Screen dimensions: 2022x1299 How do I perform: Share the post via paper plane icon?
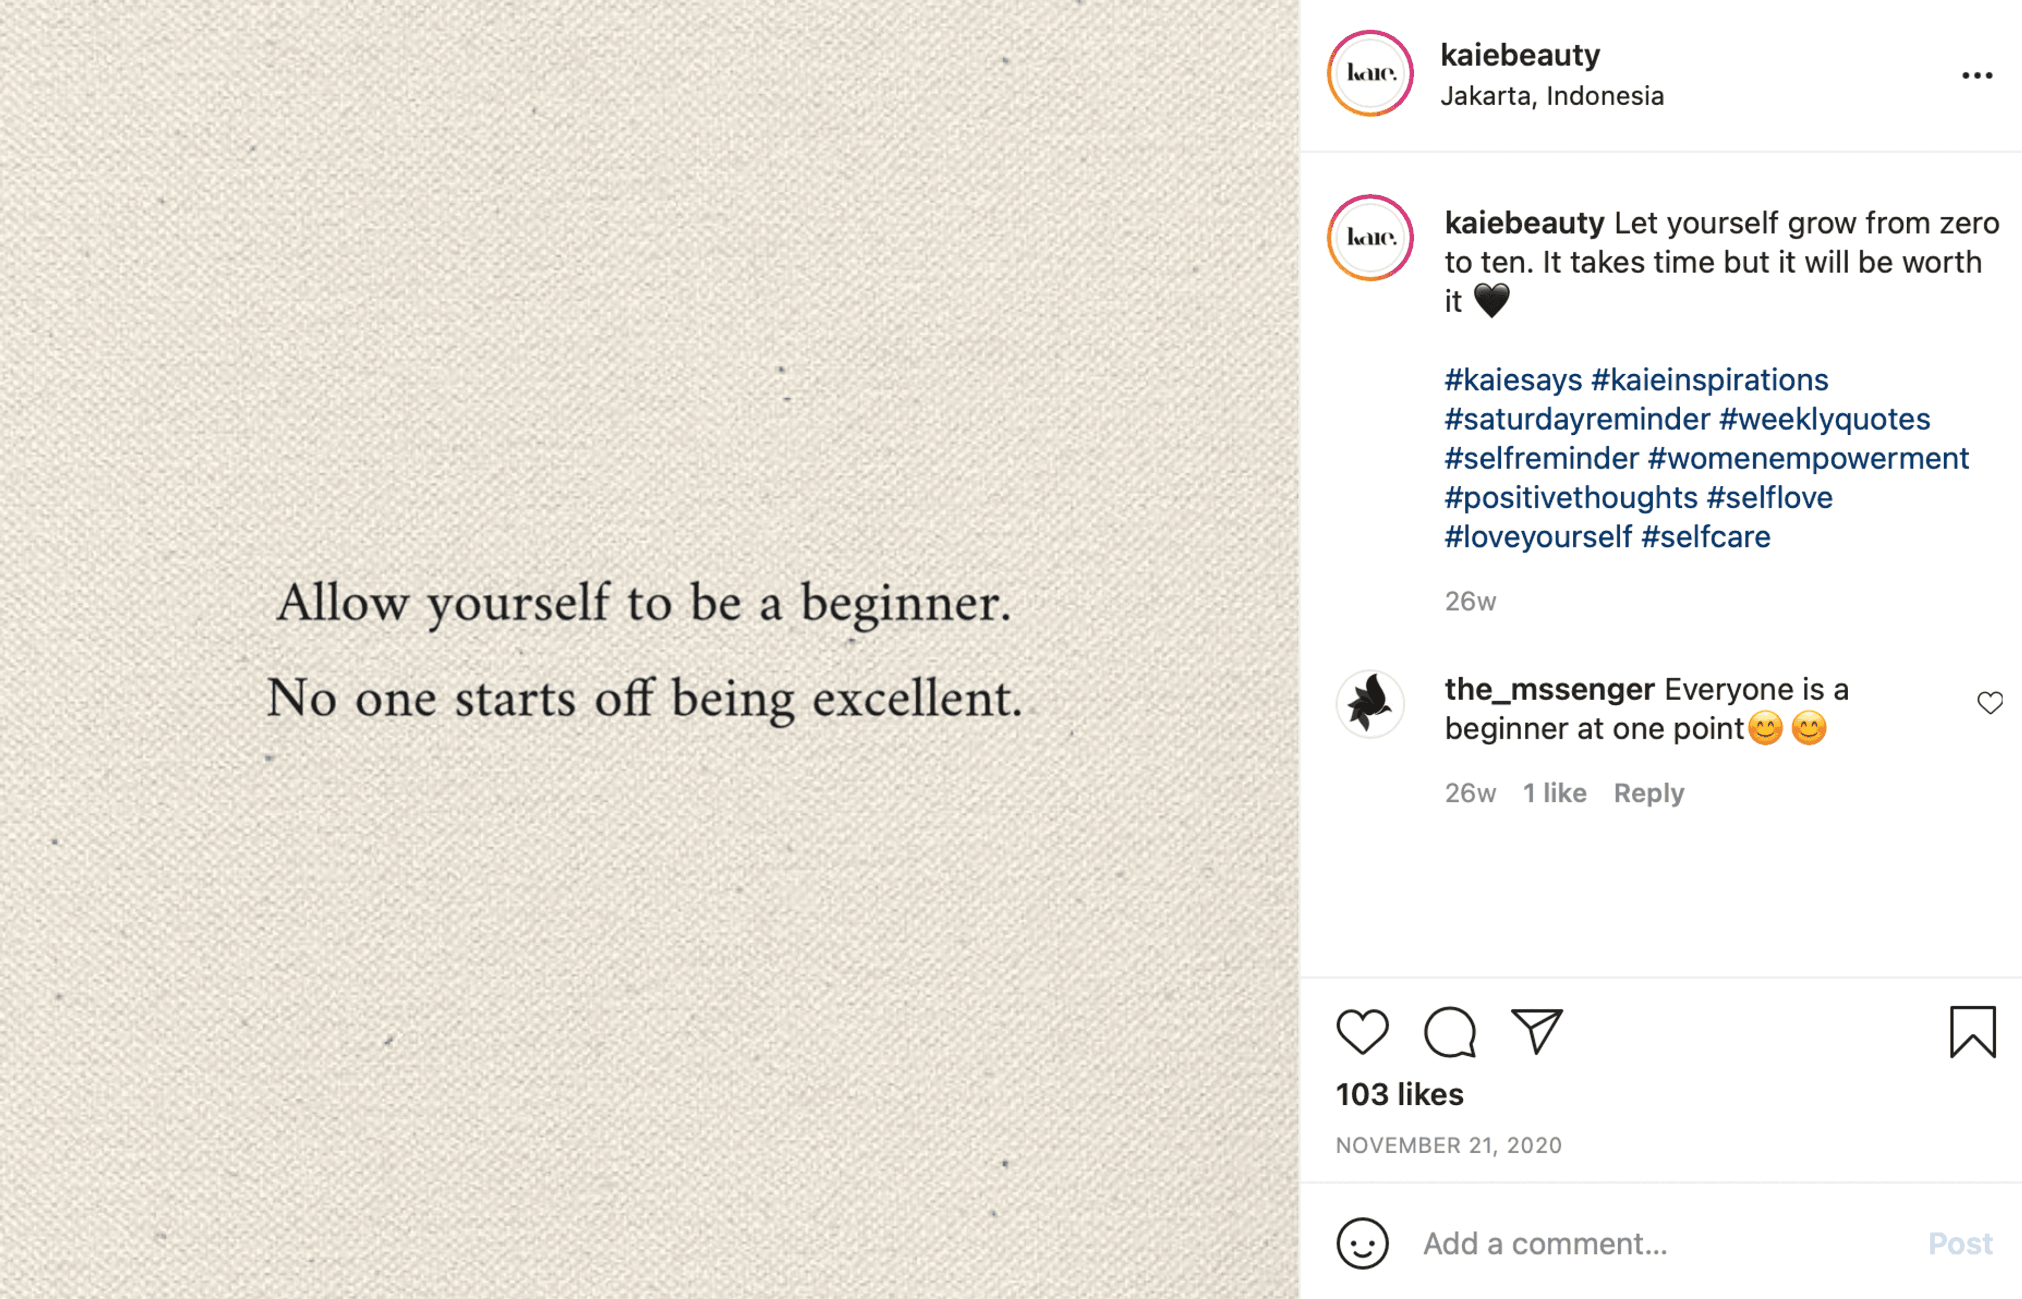click(x=1537, y=1031)
